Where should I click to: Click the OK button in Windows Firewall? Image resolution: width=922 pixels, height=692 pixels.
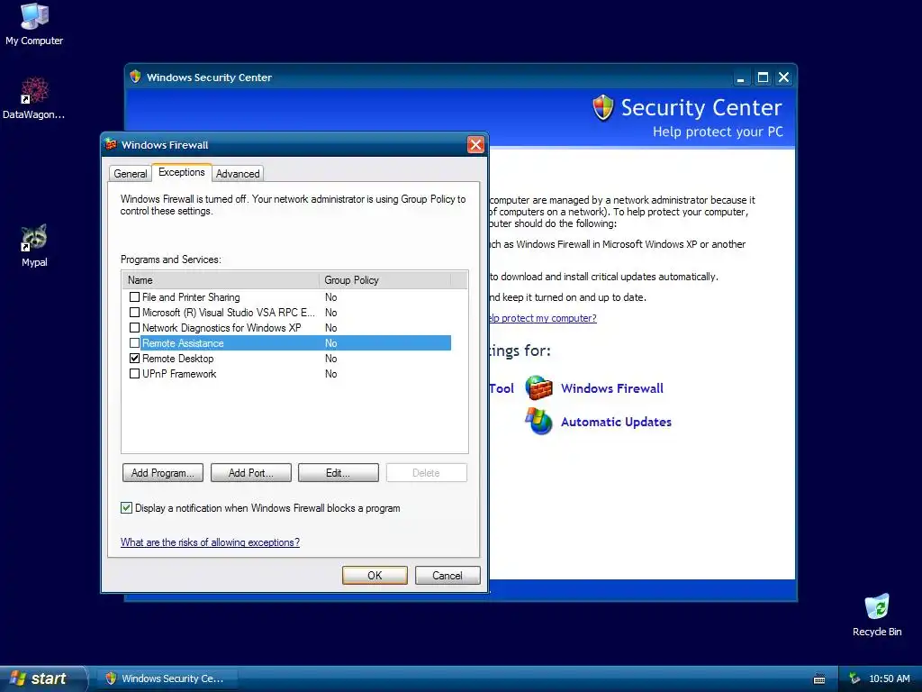pyautogui.click(x=375, y=576)
